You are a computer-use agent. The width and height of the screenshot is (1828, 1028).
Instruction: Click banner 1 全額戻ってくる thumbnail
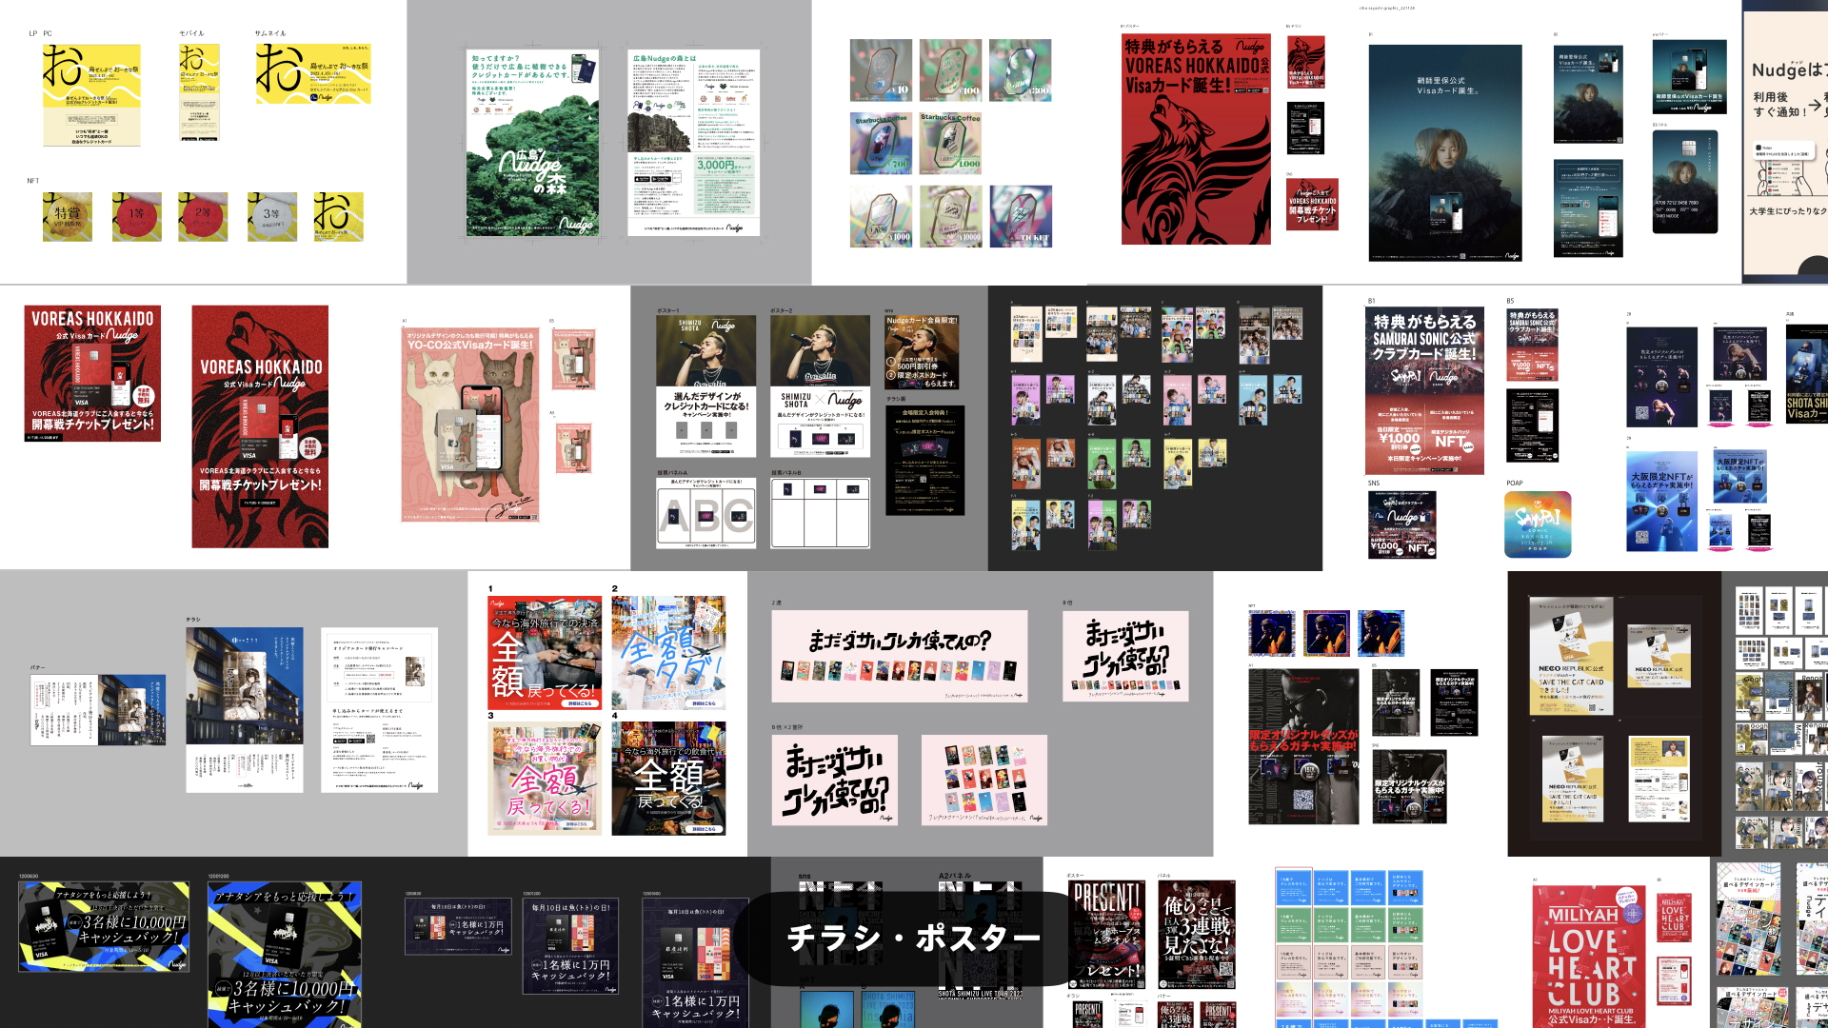point(545,652)
